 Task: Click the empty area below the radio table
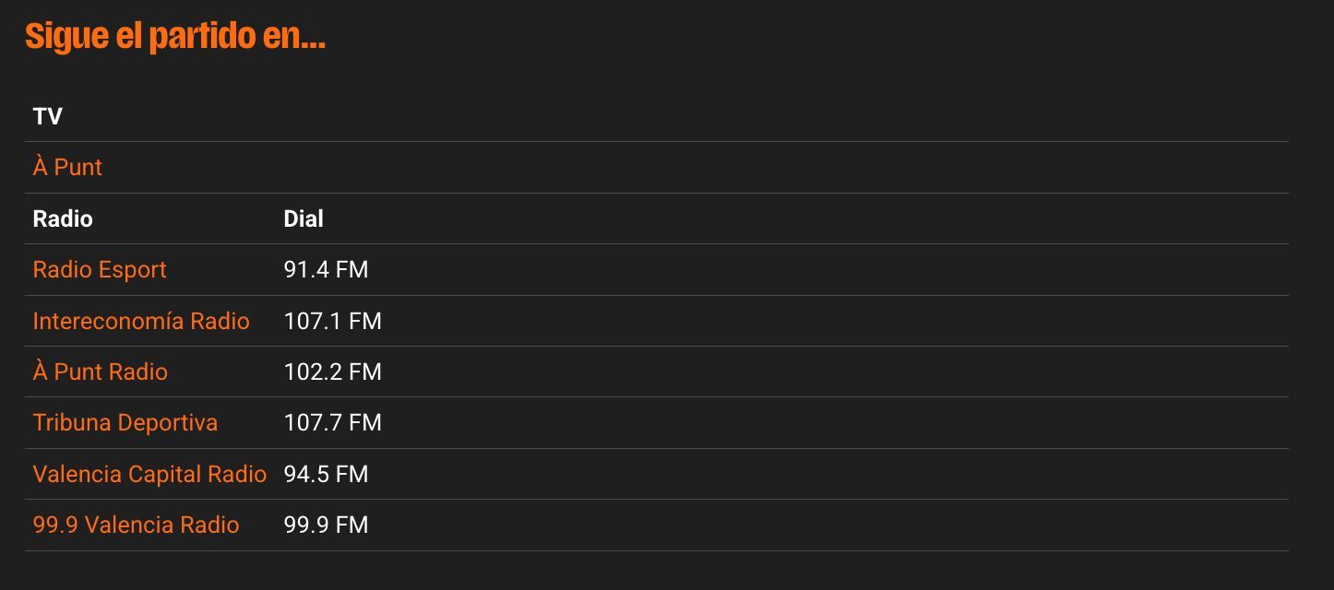coord(646,572)
